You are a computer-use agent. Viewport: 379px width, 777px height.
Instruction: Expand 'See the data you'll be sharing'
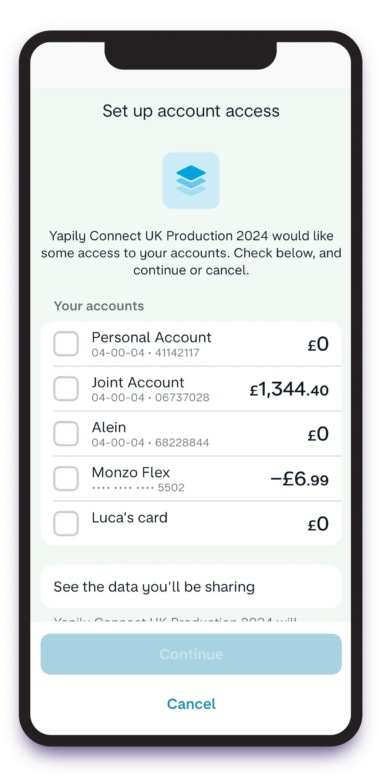[191, 587]
